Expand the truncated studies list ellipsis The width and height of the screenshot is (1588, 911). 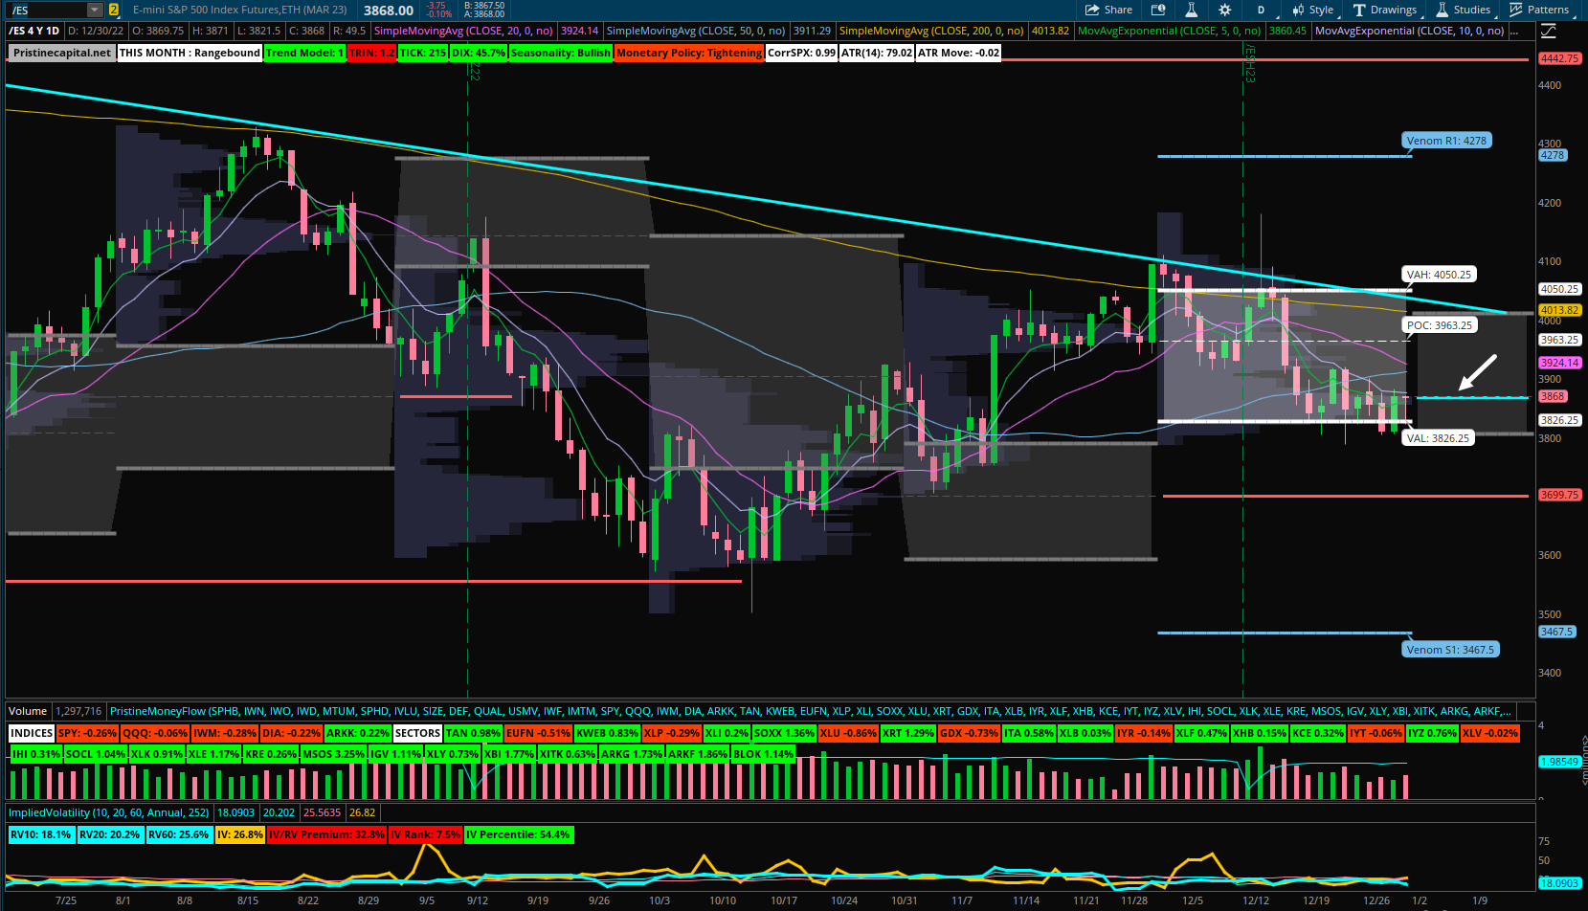tap(1515, 32)
